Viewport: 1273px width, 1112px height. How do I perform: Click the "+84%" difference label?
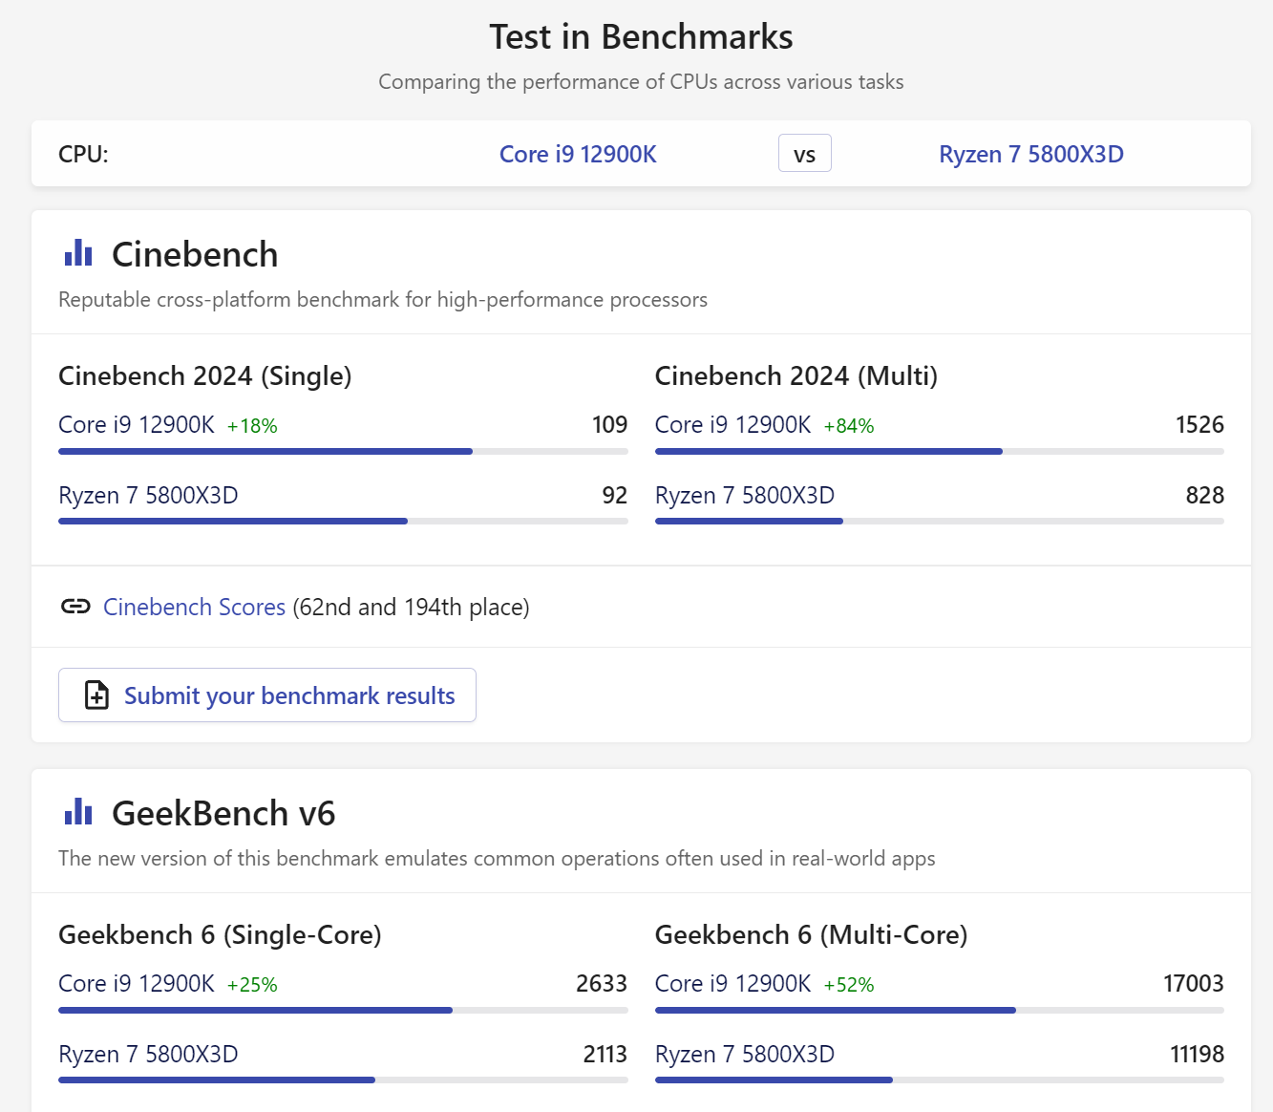click(x=849, y=425)
